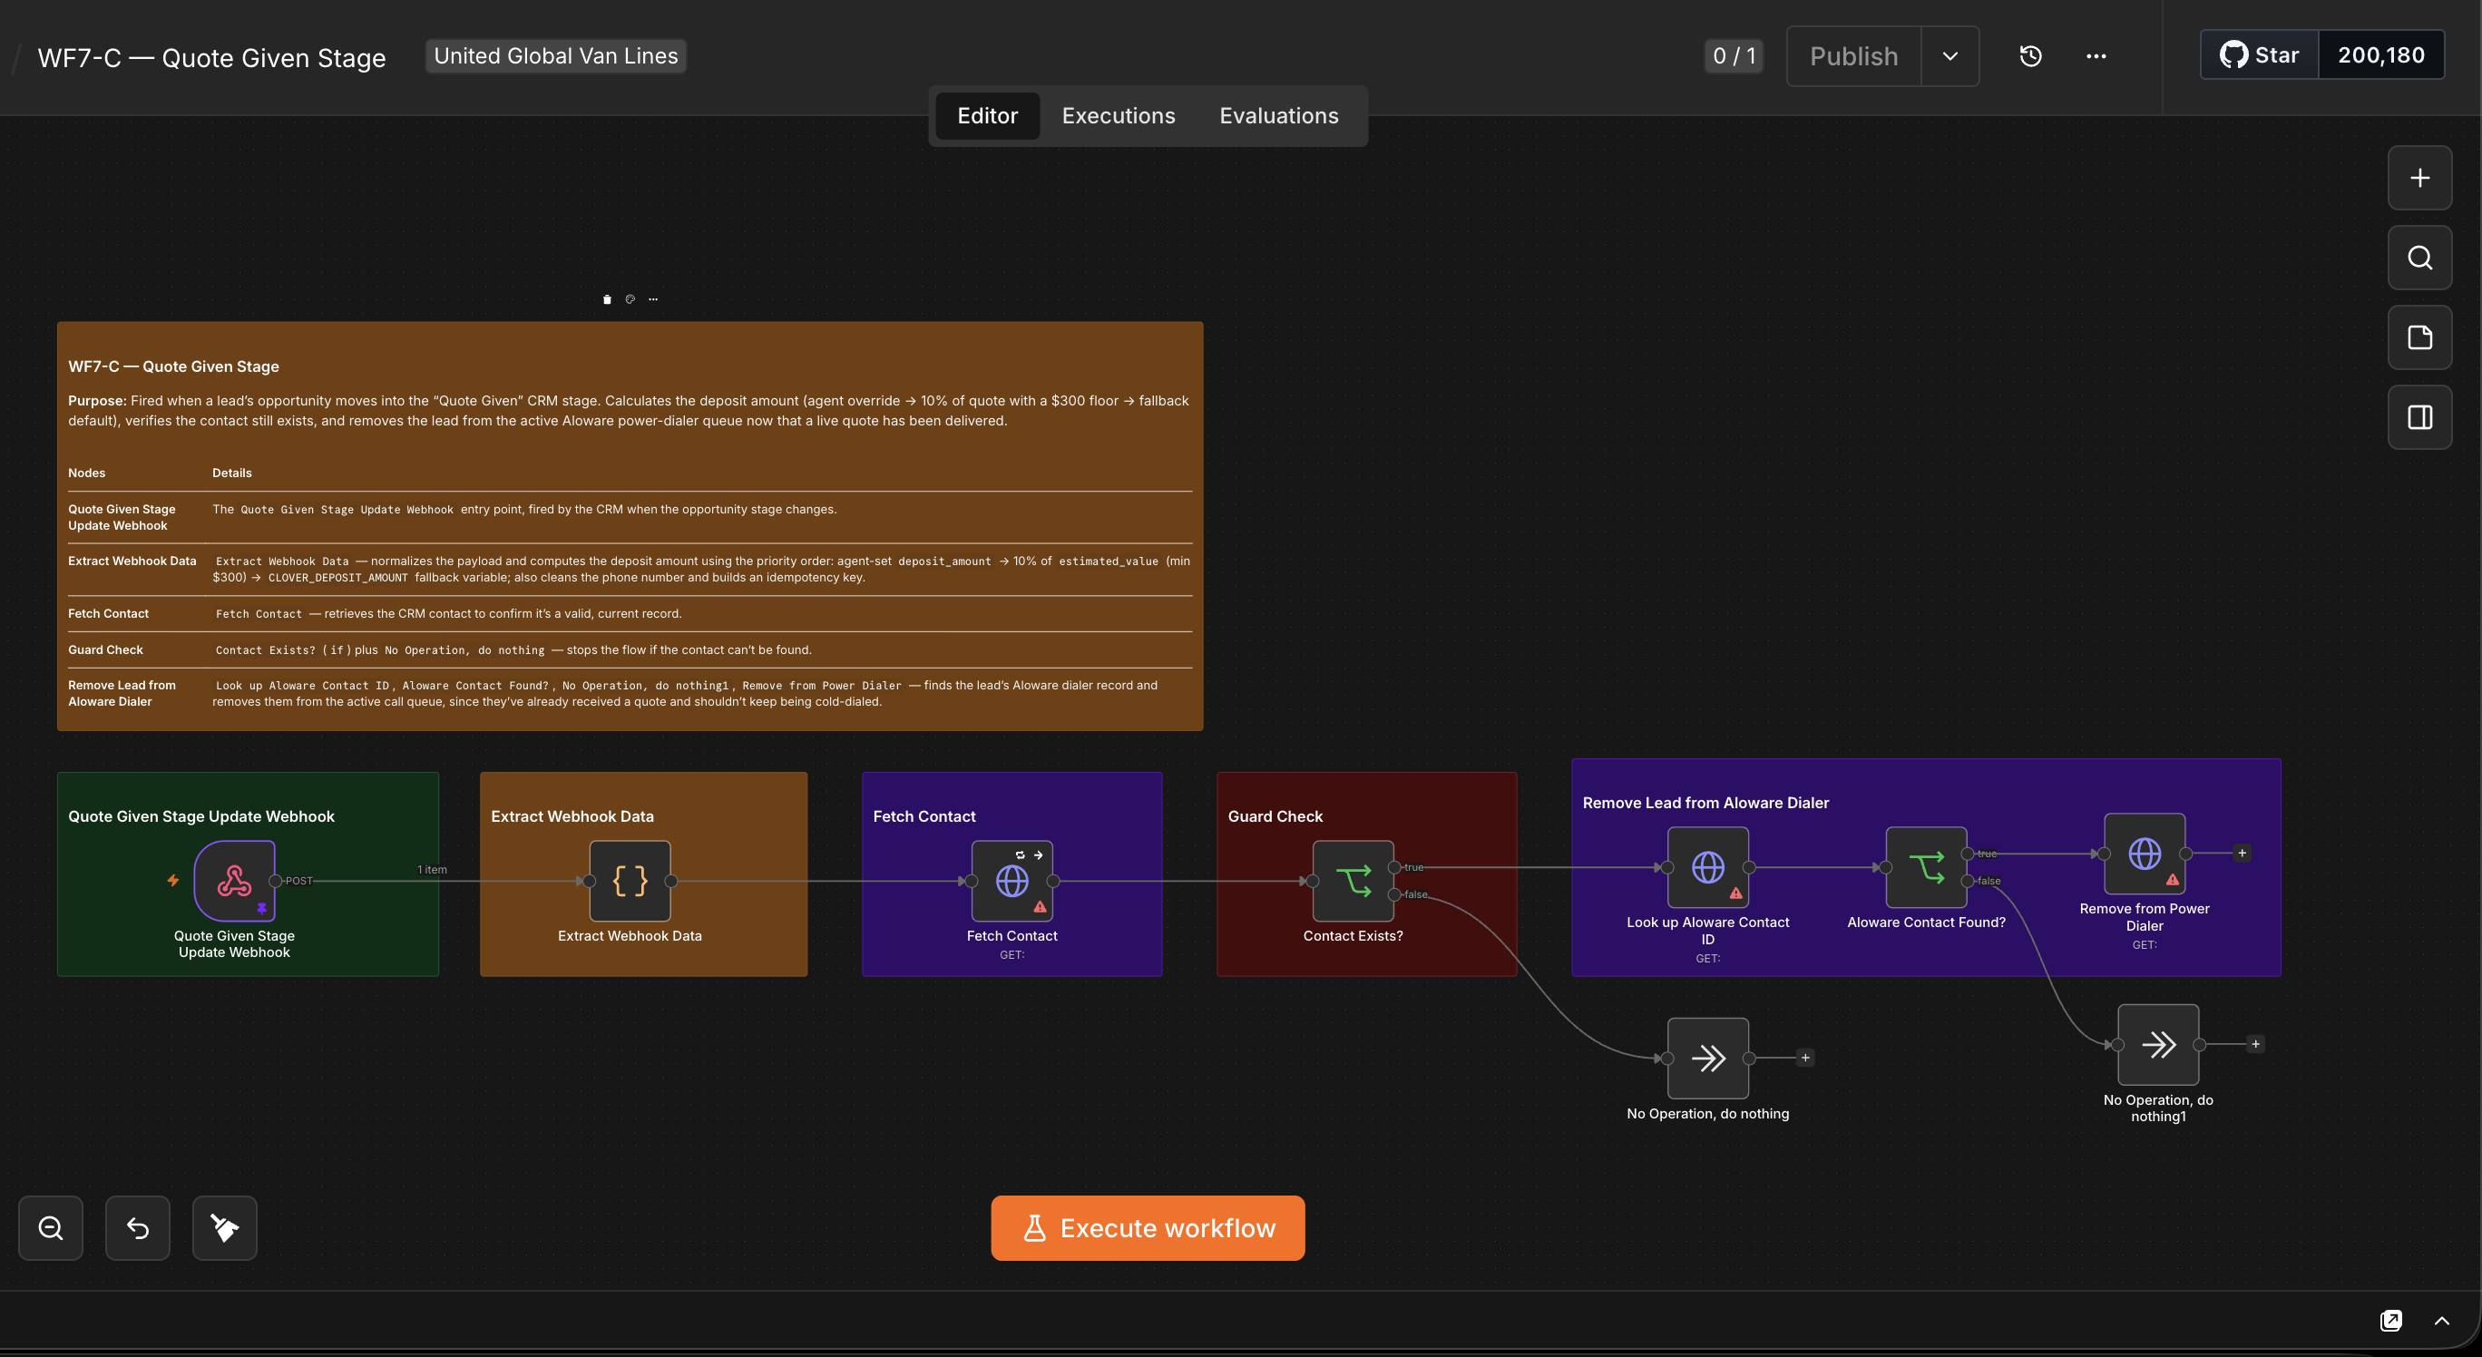Click the "Extract Webhook Data" orange sticky note title
This screenshot has height=1357, width=2482.
click(x=572, y=816)
